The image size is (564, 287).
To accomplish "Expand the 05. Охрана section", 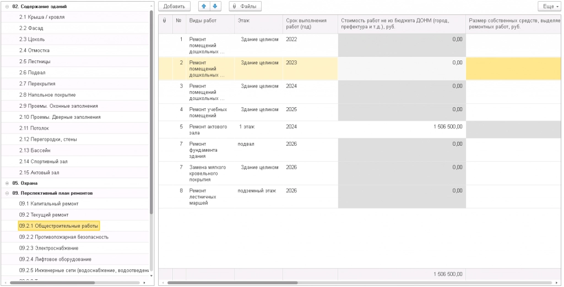I will coord(7,183).
